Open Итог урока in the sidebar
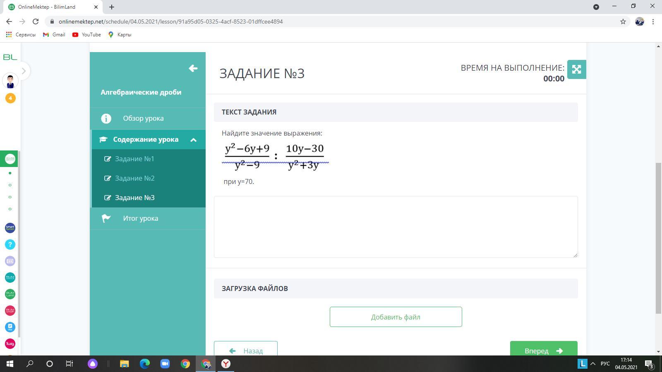This screenshot has width=662, height=372. [x=140, y=218]
